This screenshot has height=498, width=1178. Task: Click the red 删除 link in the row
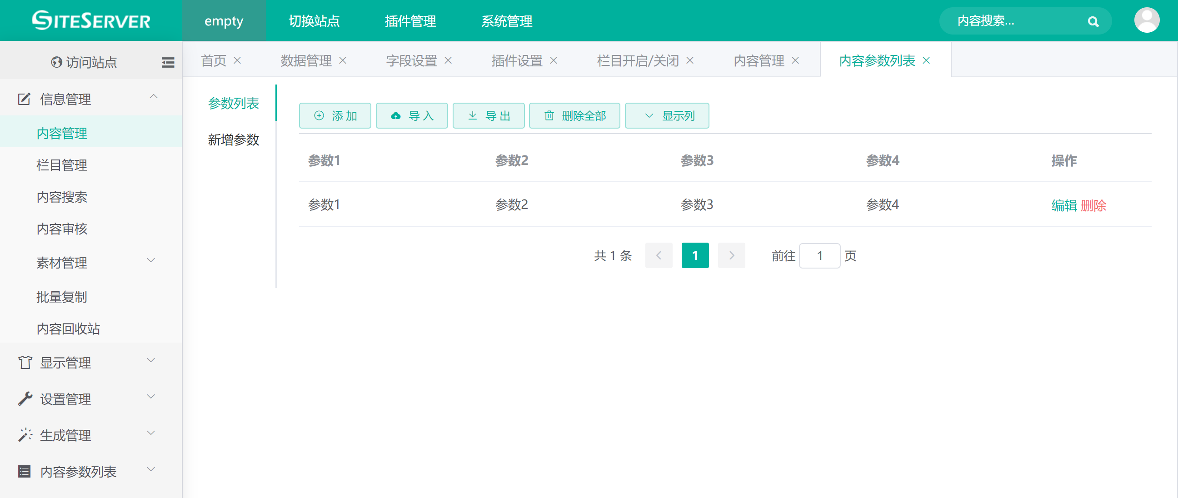pos(1093,205)
